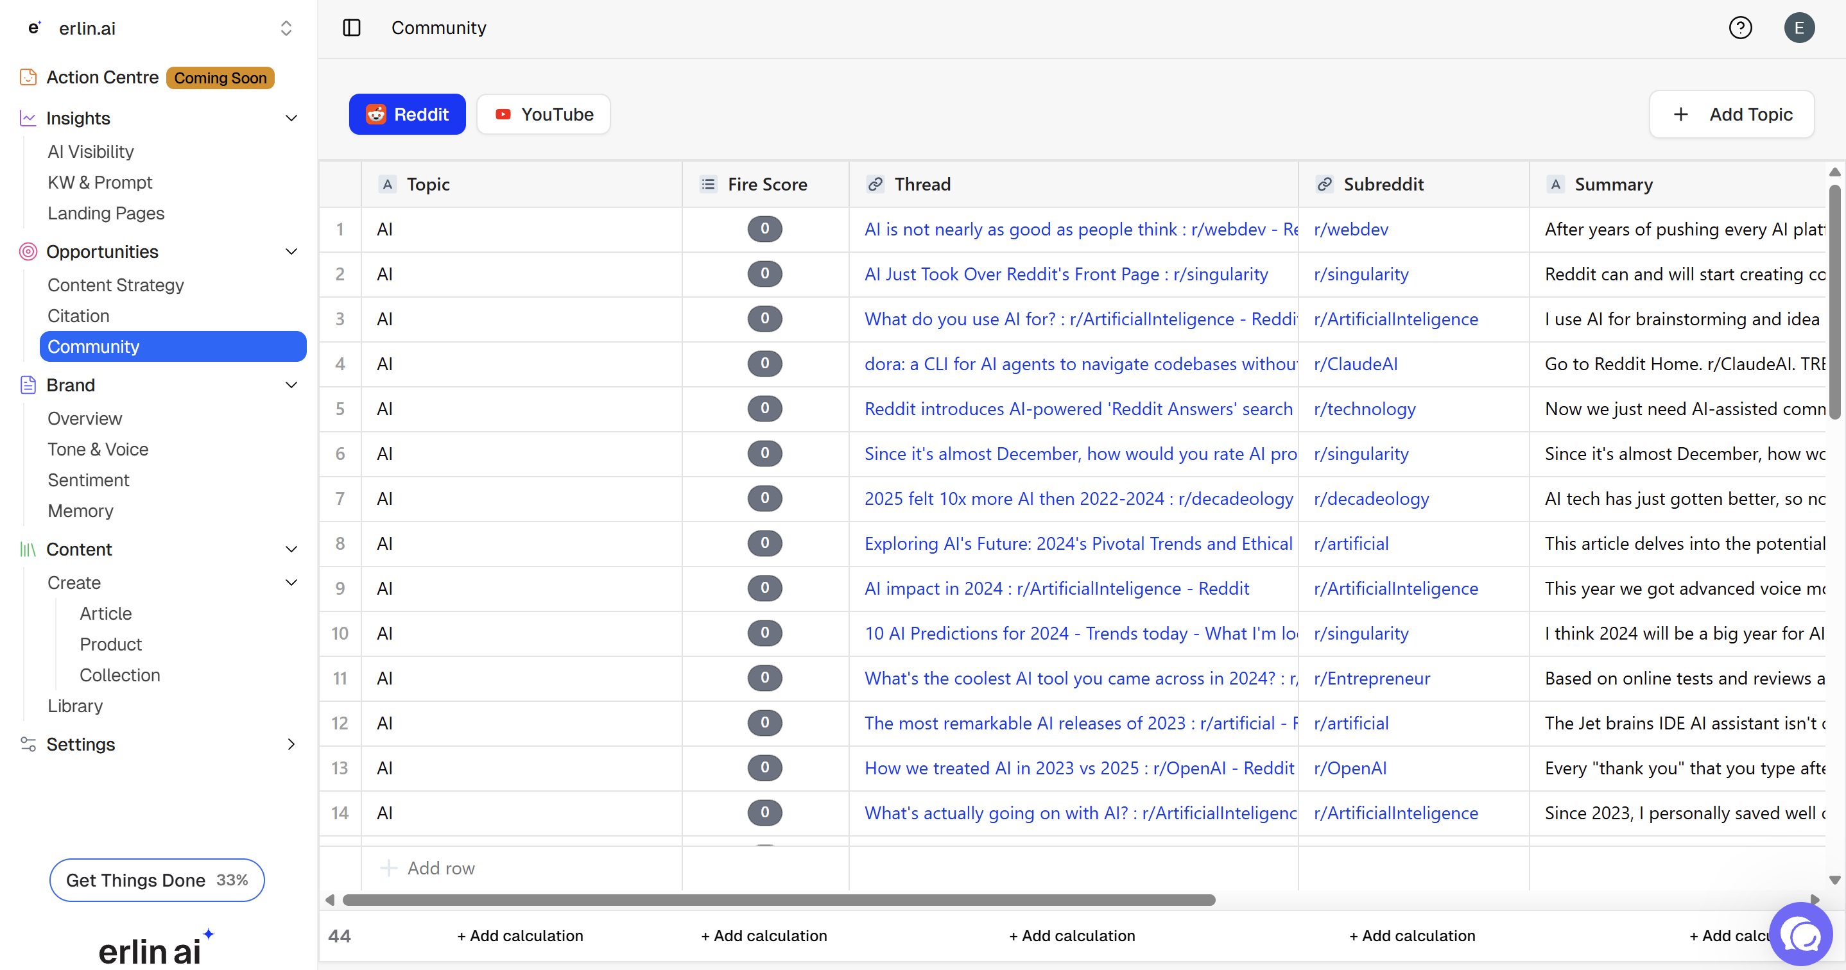
Task: Go to Landing Pages
Action: [x=106, y=214]
